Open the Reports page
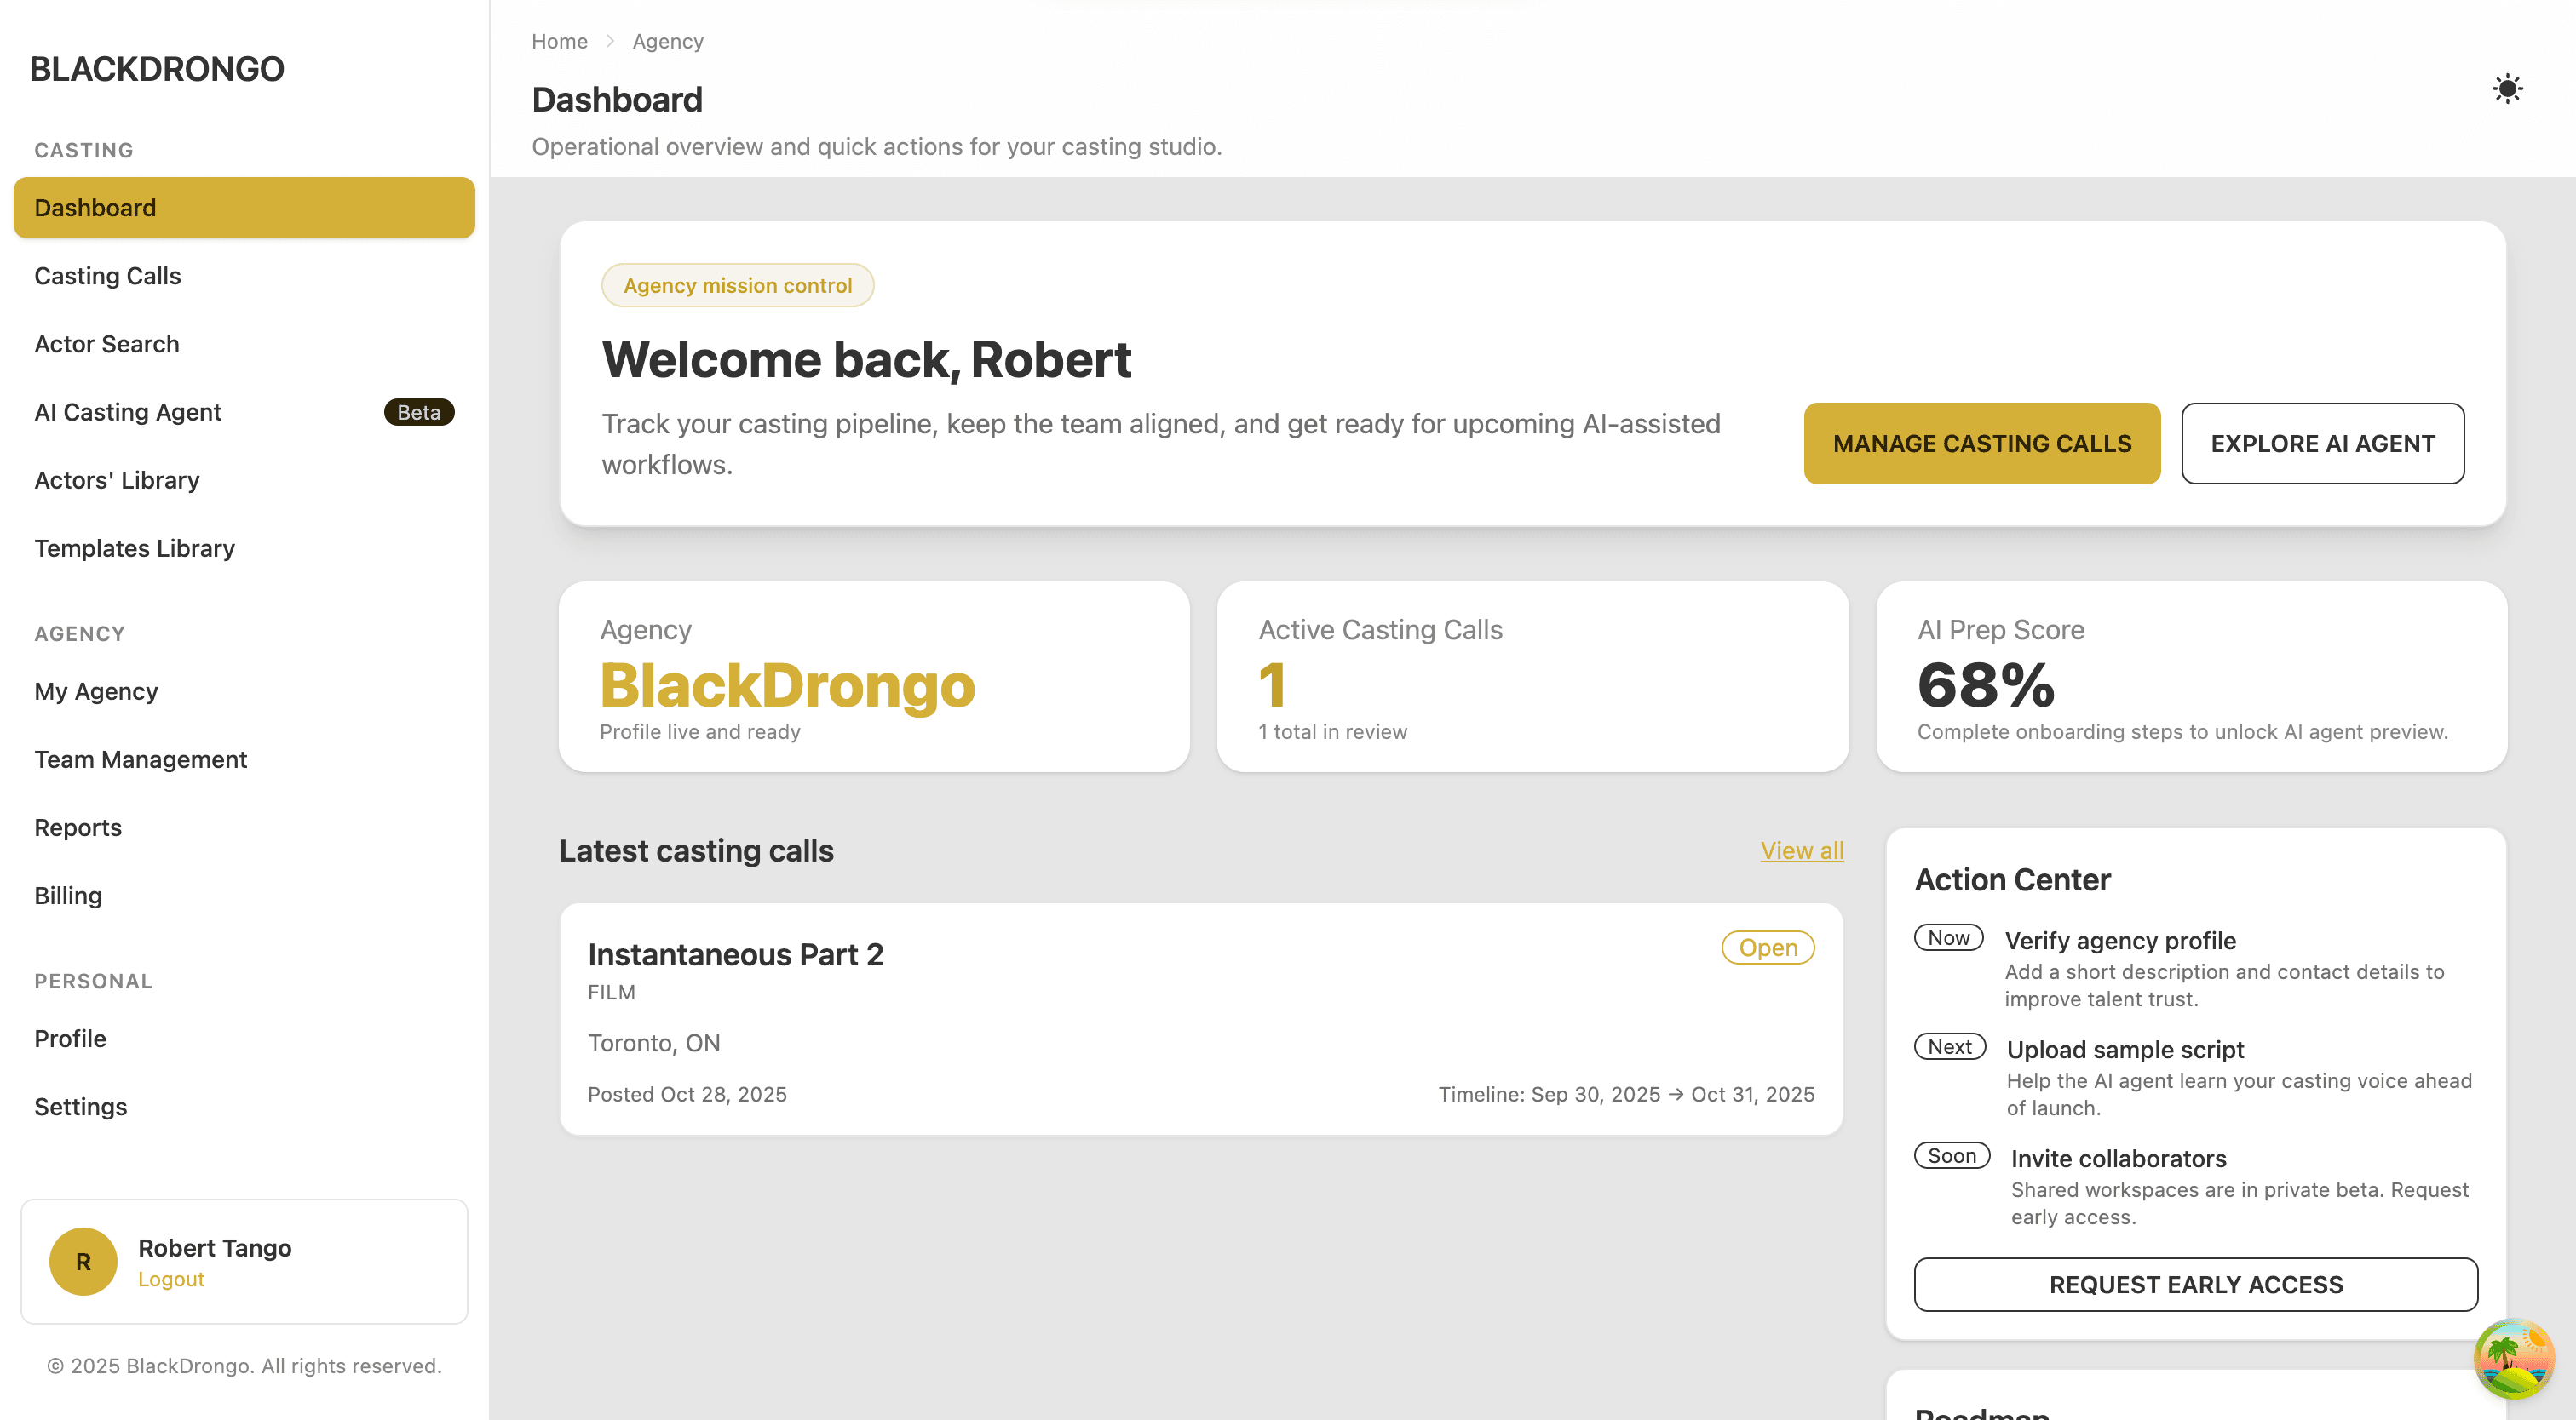Viewport: 2576px width, 1420px height. tap(78, 827)
